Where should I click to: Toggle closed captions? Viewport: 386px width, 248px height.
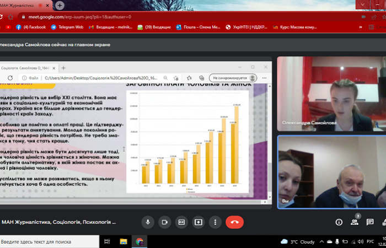(x=181, y=222)
